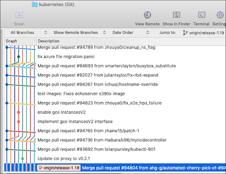226x174 pixels.
Task: Launch the Terminal toolbar icon
Action: click(x=201, y=15)
